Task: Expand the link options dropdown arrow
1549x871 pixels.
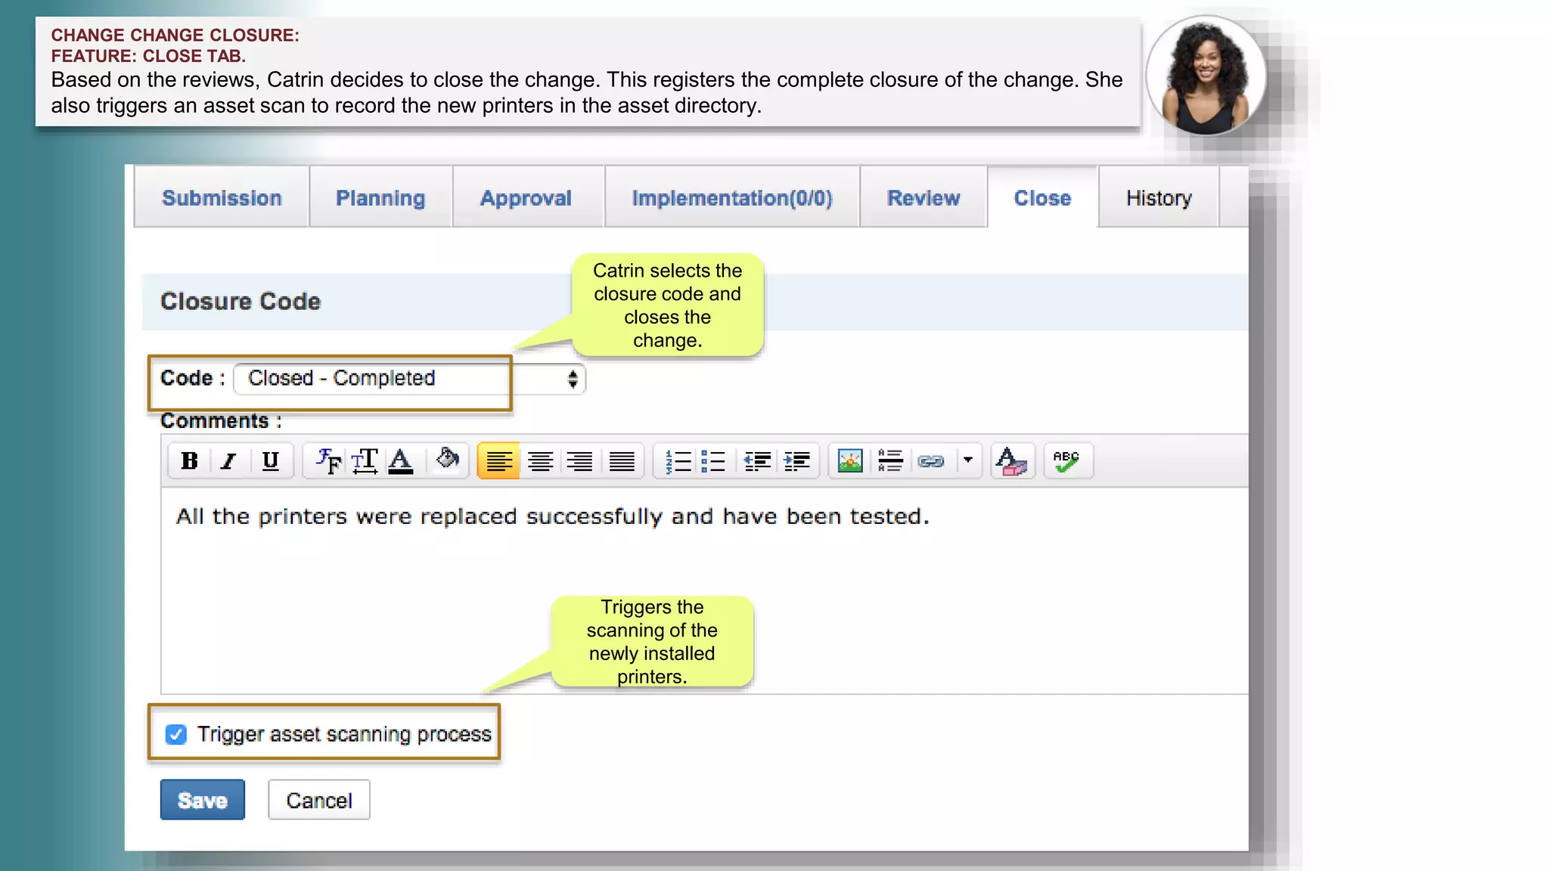Action: (x=967, y=460)
